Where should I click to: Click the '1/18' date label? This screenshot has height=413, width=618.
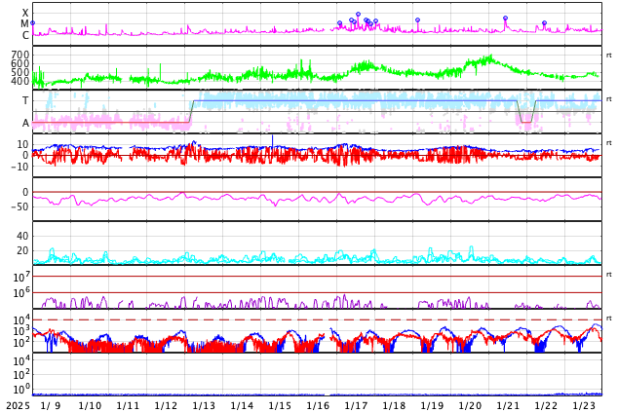[x=394, y=406]
